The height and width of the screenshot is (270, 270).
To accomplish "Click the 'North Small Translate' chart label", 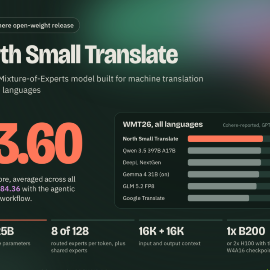I will tap(150, 139).
